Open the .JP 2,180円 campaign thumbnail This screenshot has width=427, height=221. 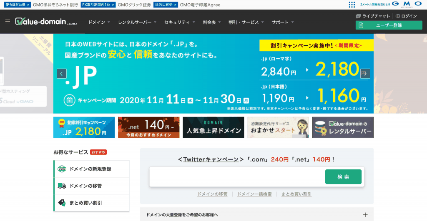(x=84, y=127)
